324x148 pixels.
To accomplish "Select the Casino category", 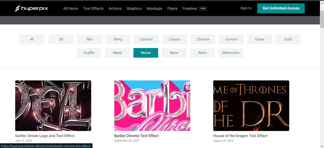I will click(175, 39).
